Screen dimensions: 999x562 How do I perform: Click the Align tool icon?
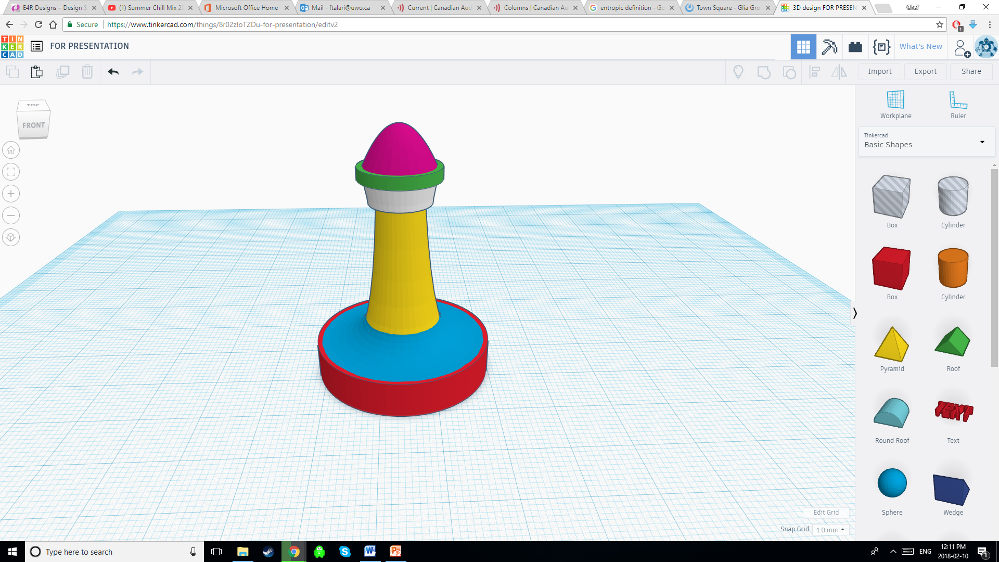click(815, 72)
